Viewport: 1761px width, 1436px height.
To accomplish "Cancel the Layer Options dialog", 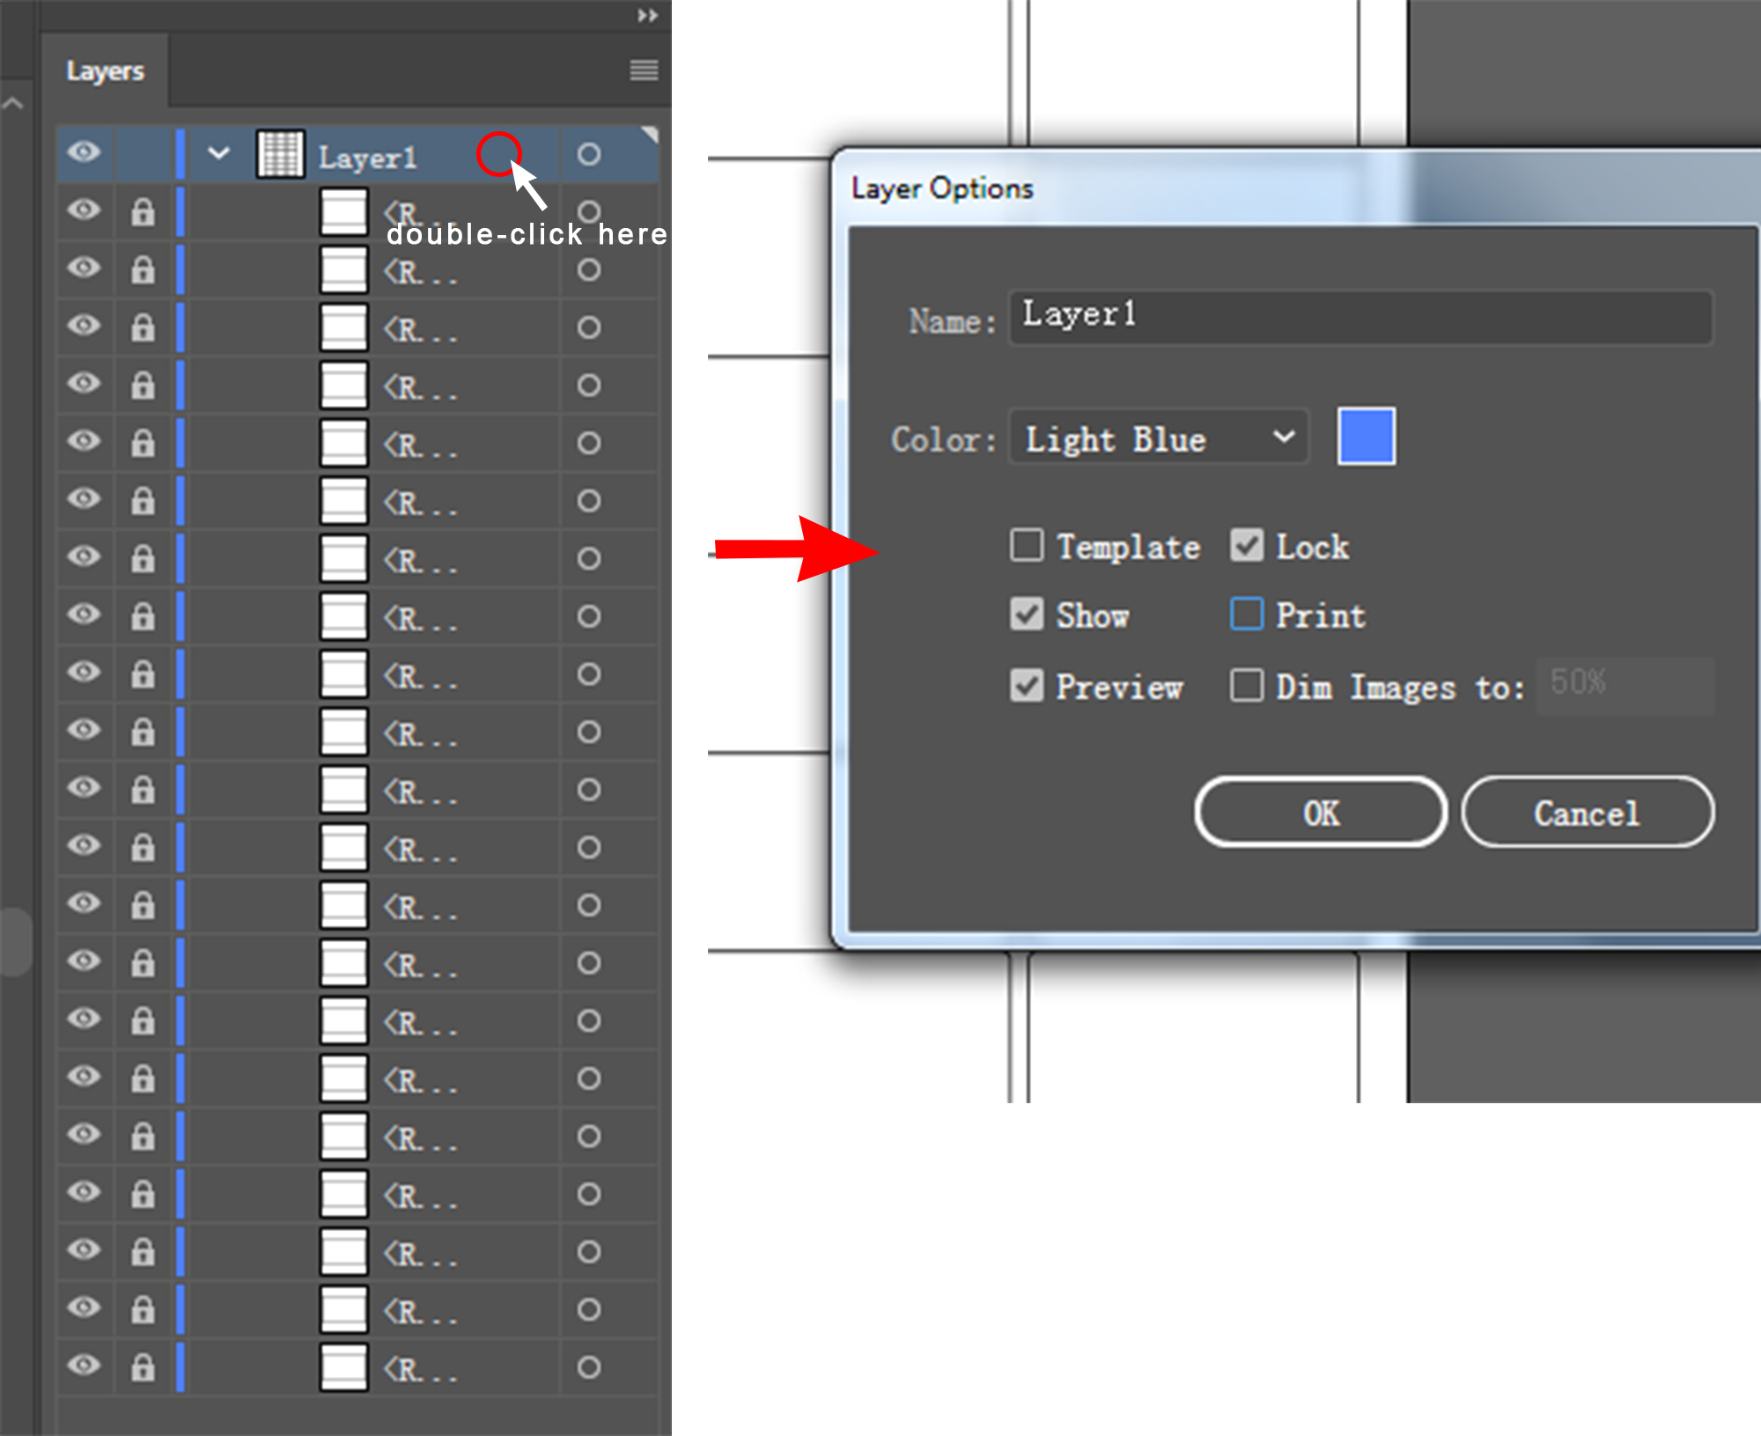I will 1588,813.
